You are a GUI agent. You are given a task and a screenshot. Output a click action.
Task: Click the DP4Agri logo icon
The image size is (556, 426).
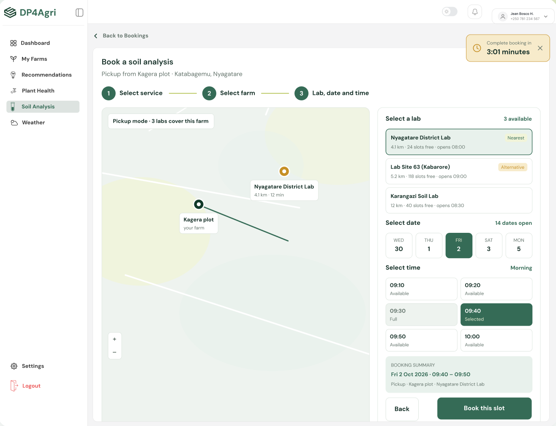point(10,13)
